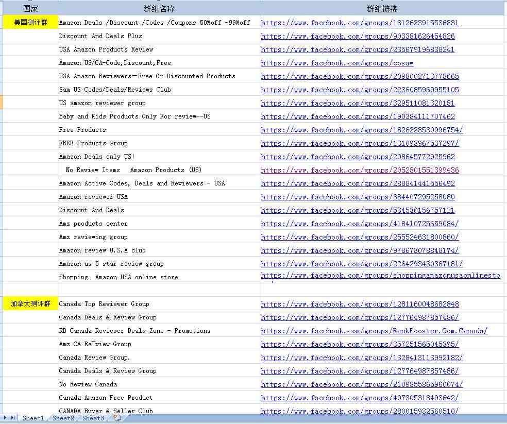Image resolution: width=507 pixels, height=424 pixels.
Task: Open the groups/357251565045395 Facebook link
Action: 360,345
